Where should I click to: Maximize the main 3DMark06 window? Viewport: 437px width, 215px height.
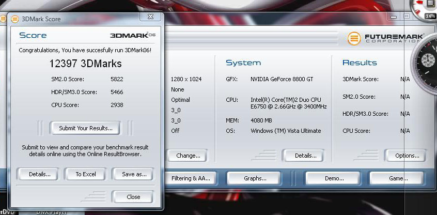407,17
